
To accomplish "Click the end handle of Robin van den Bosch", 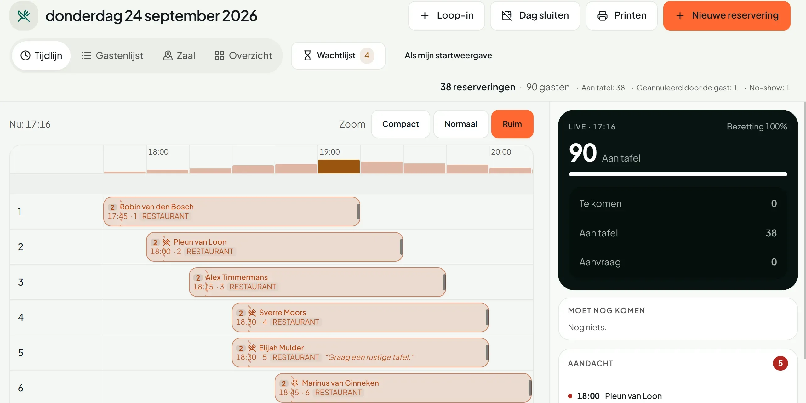I will [358, 212].
